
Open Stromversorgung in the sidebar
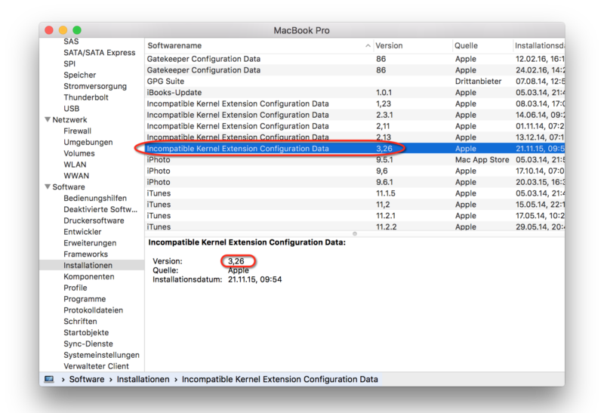click(x=95, y=86)
